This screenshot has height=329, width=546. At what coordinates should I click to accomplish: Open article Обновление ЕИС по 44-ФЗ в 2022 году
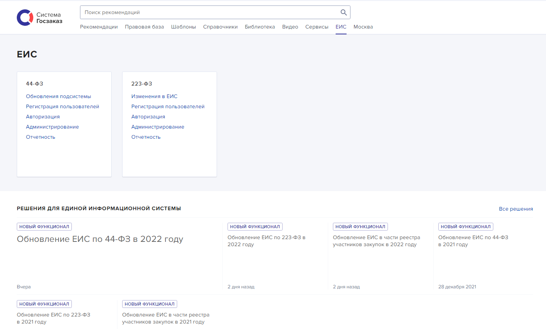tap(100, 239)
